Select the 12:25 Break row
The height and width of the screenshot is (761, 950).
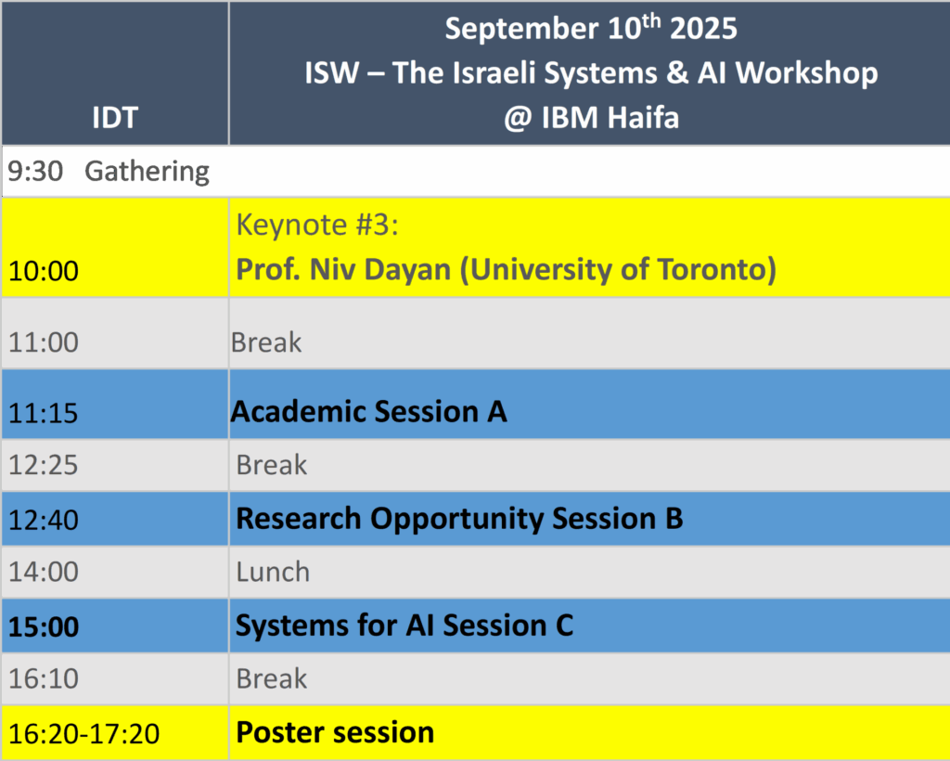click(x=476, y=465)
